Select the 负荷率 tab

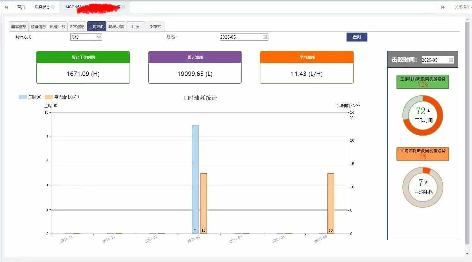pyautogui.click(x=155, y=27)
